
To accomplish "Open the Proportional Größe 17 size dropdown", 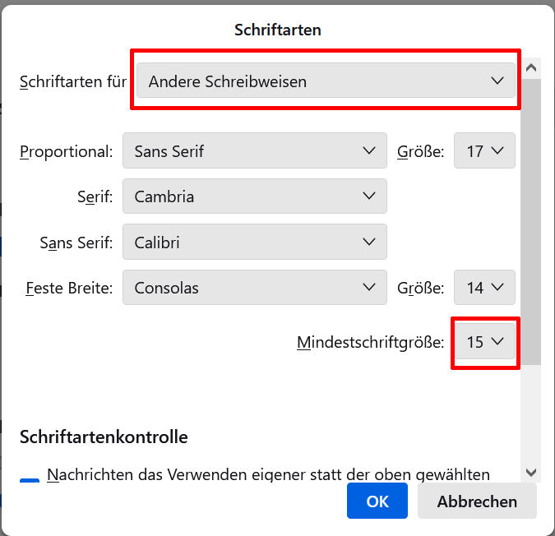I will (485, 151).
